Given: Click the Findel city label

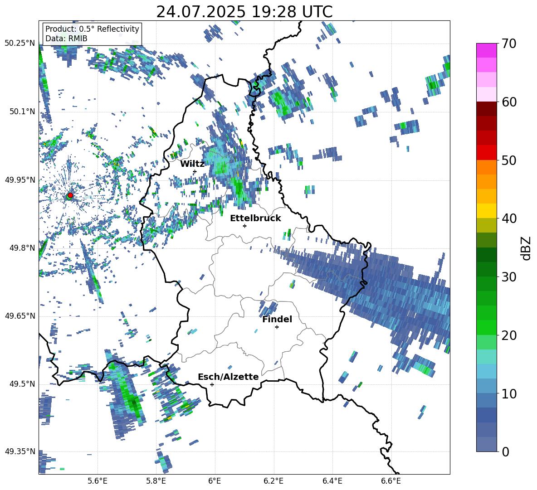Looking at the screenshot, I should (277, 319).
